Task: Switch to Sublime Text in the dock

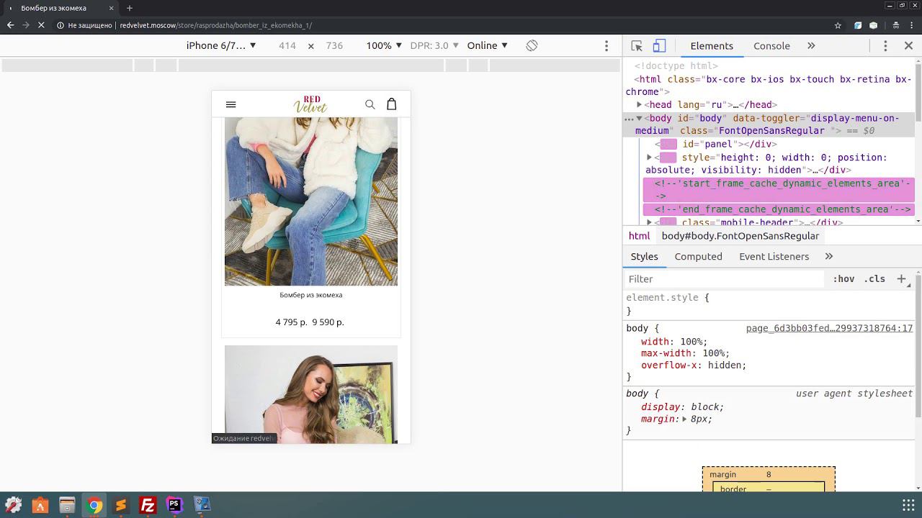Action: [121, 505]
